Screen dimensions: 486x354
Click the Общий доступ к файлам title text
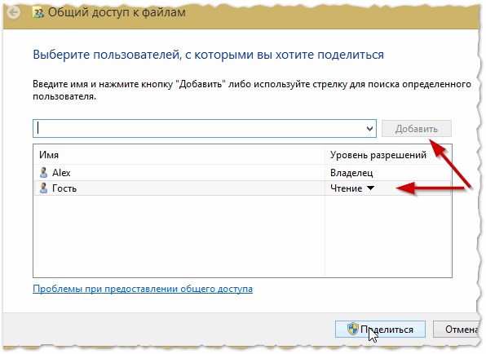click(x=117, y=12)
